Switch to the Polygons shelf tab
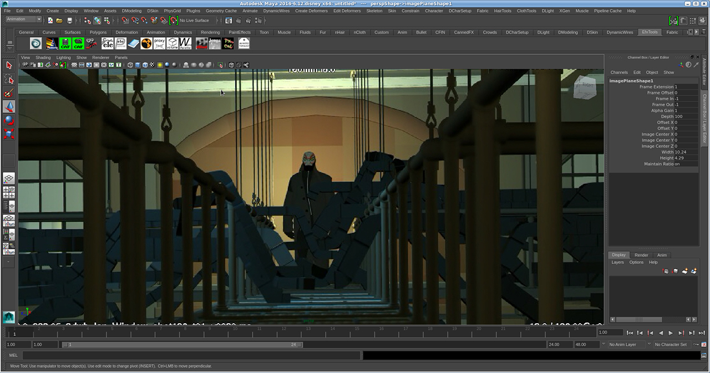Image resolution: width=710 pixels, height=373 pixels. click(98, 32)
